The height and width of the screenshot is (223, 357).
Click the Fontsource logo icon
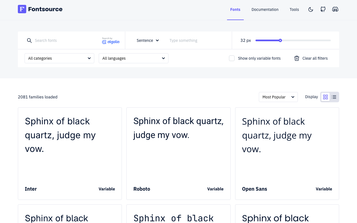(22, 9)
